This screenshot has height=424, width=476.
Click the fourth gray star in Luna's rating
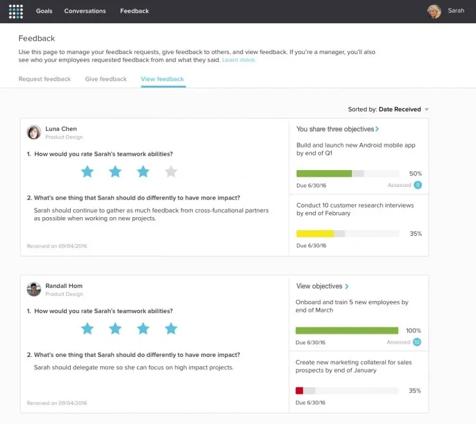click(x=170, y=171)
